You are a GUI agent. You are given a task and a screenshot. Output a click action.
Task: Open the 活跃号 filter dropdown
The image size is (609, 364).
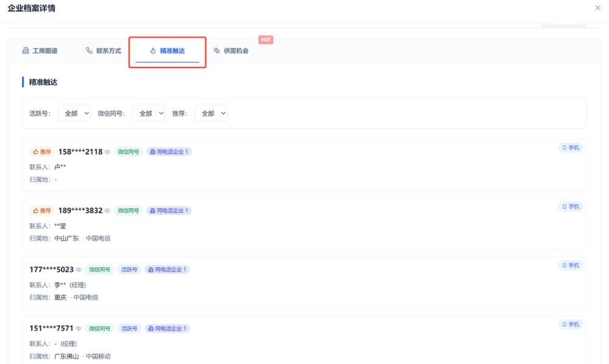click(x=74, y=113)
